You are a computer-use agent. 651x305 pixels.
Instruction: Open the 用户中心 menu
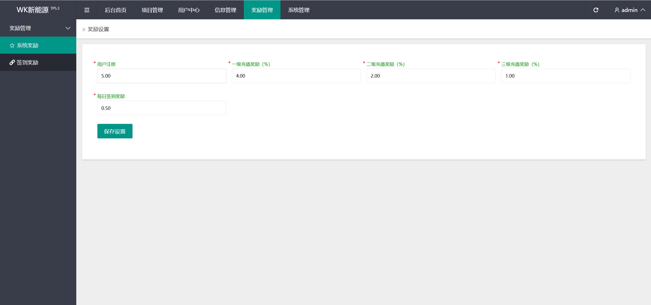pyautogui.click(x=189, y=10)
